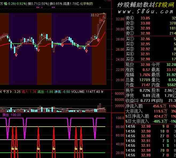
Task: Select the 14:56 32.91 tick with 1 S
Action: 151,145
